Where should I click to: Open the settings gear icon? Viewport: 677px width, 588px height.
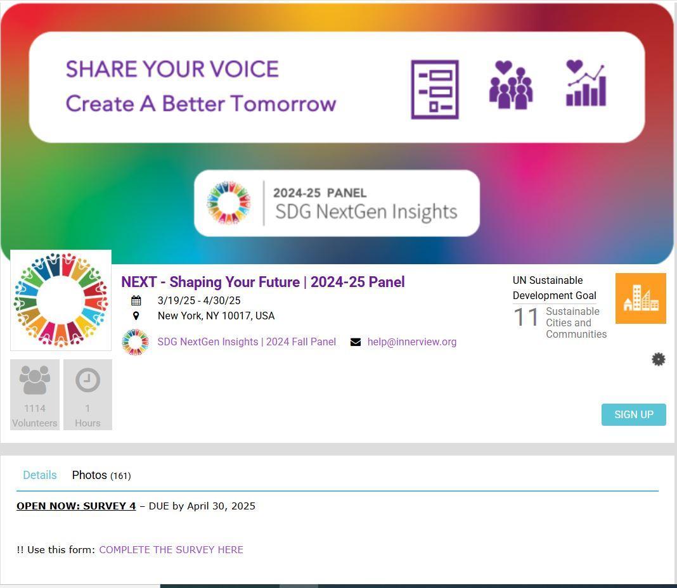click(658, 359)
